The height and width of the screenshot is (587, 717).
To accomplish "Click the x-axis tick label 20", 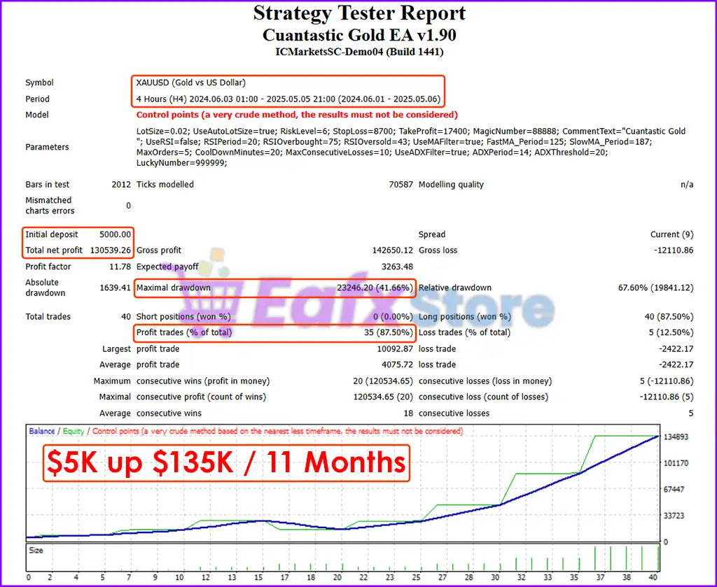I will click(x=337, y=577).
